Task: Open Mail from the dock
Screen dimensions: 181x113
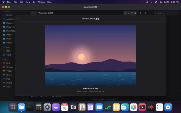Action: click(x=99, y=107)
